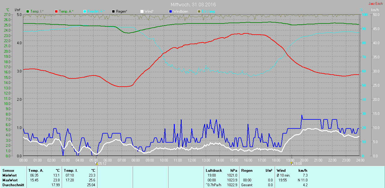Click the sunrise marker icon at 05:12
Viewport: 385px width, 188px height.
point(96,163)
